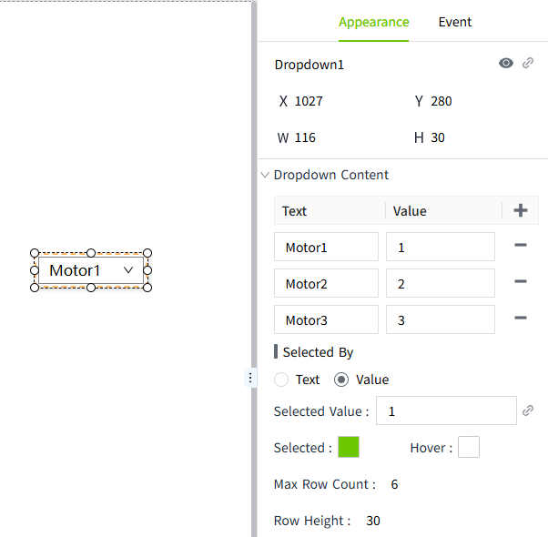The height and width of the screenshot is (537, 548).
Task: Click the Selected Value input field
Action: [446, 411]
